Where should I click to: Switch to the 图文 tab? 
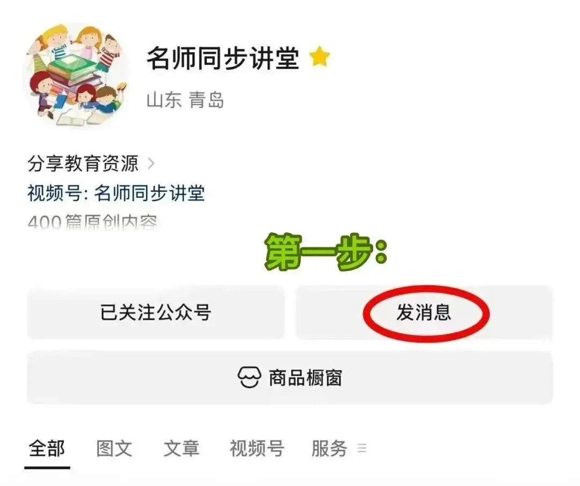point(114,448)
